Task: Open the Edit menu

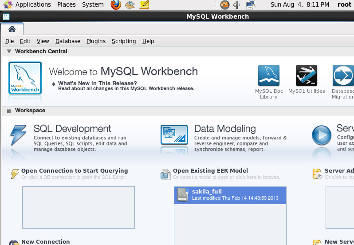Action: click(25, 41)
